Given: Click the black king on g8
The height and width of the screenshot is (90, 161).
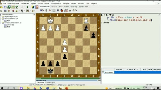Looking at the screenshot, I should 50,70.
